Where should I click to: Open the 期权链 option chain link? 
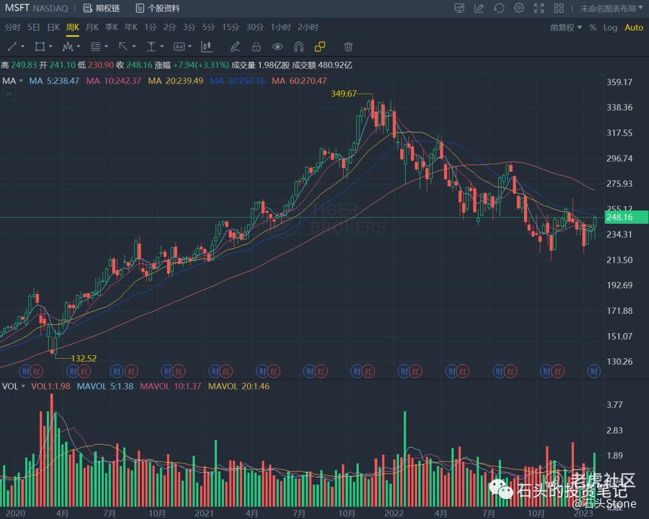click(x=102, y=8)
